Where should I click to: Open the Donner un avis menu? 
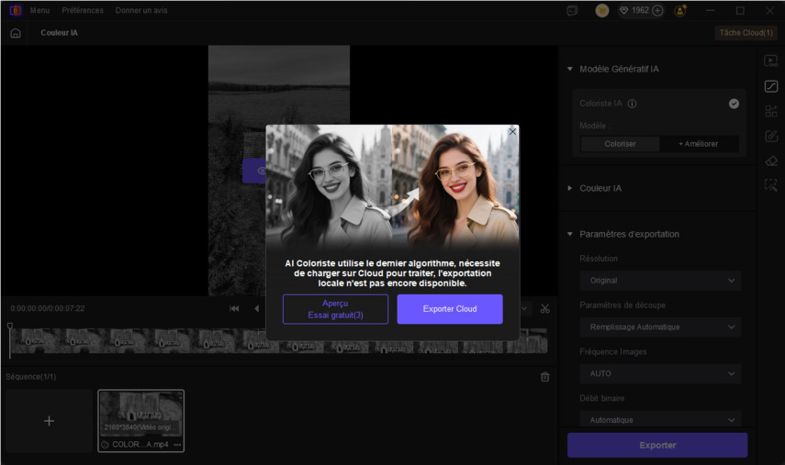coord(142,11)
